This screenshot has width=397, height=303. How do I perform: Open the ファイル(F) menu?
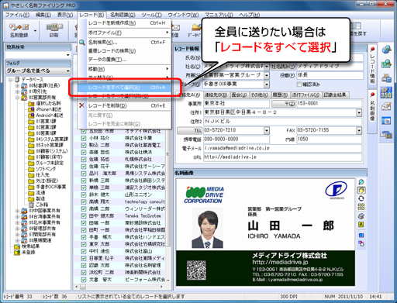pyautogui.click(x=17, y=15)
